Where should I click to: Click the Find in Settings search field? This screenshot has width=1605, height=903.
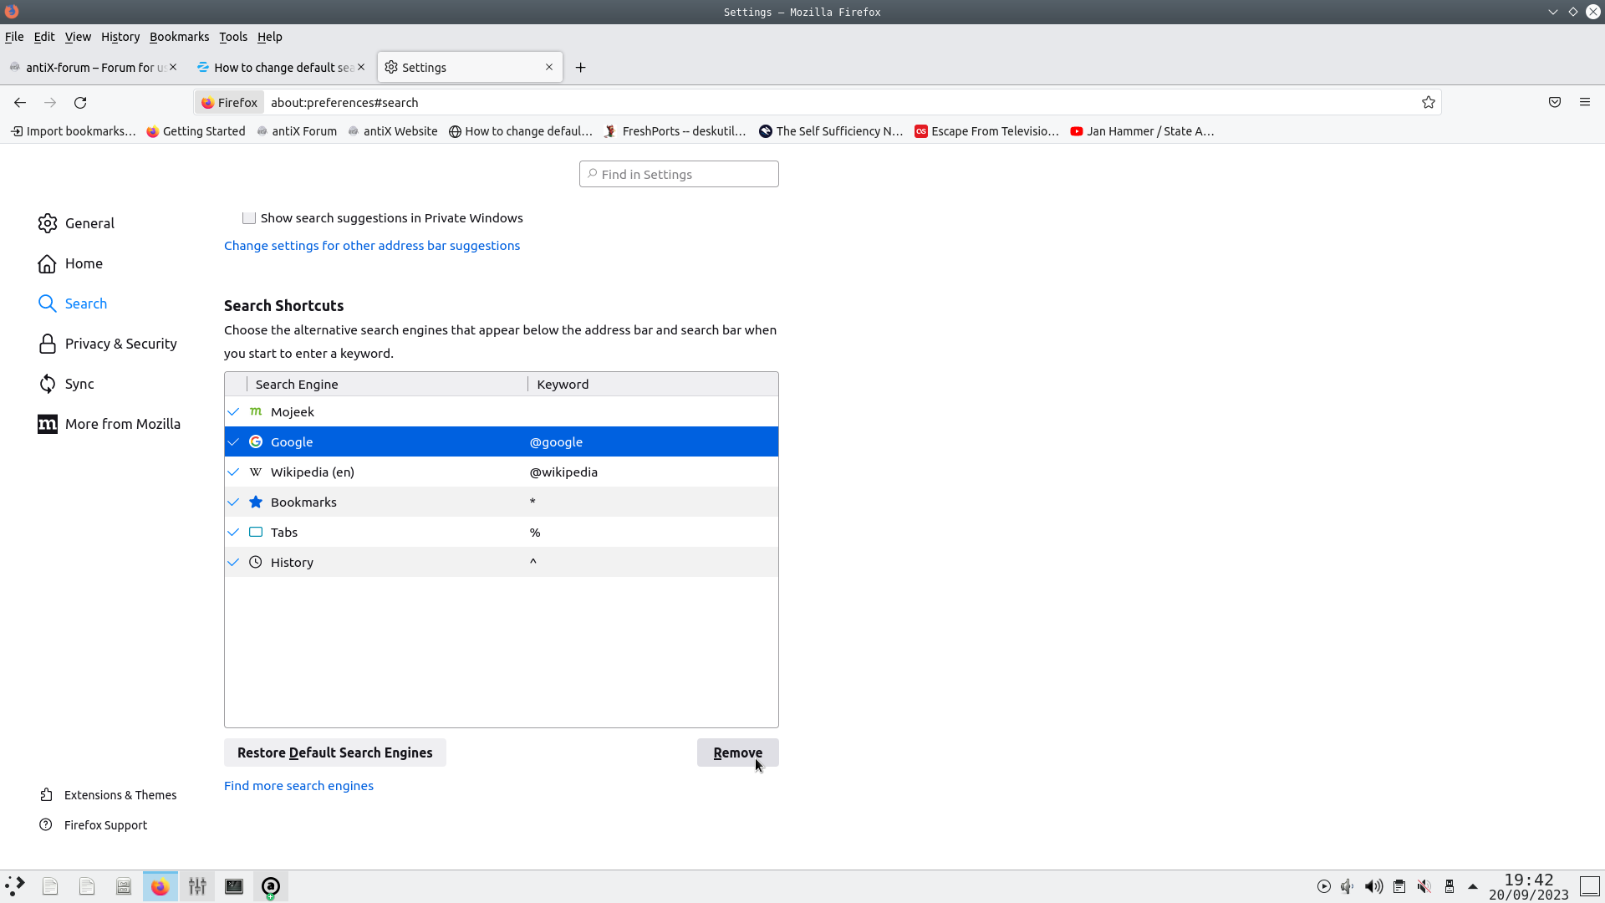pos(679,174)
